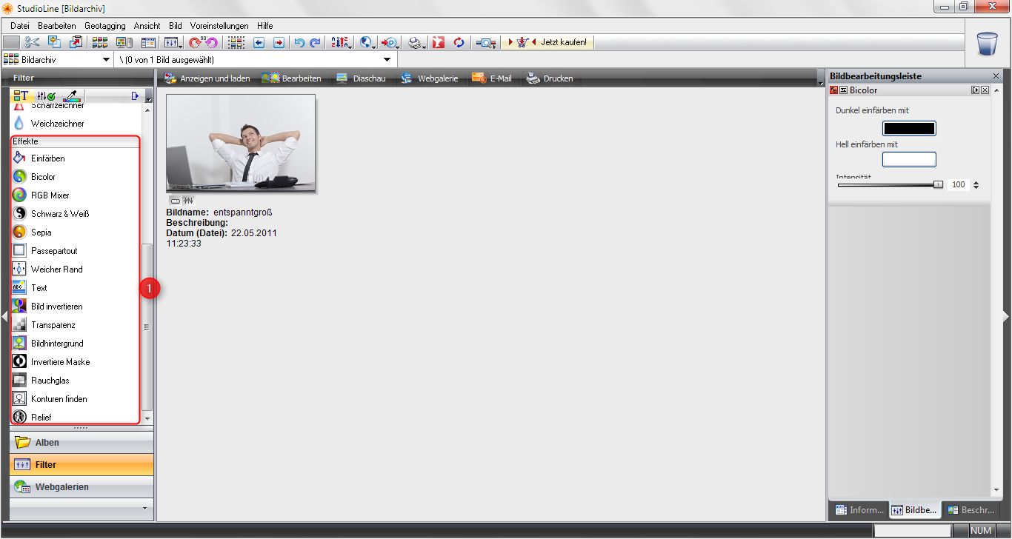This screenshot has height=539, width=1012.
Task: Select the Sepia effect filter
Action: point(41,232)
